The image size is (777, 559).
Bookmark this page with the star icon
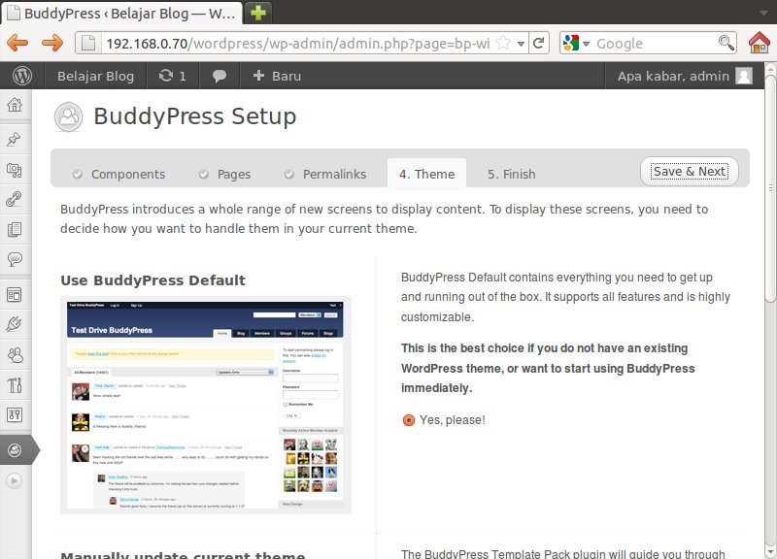pyautogui.click(x=503, y=43)
